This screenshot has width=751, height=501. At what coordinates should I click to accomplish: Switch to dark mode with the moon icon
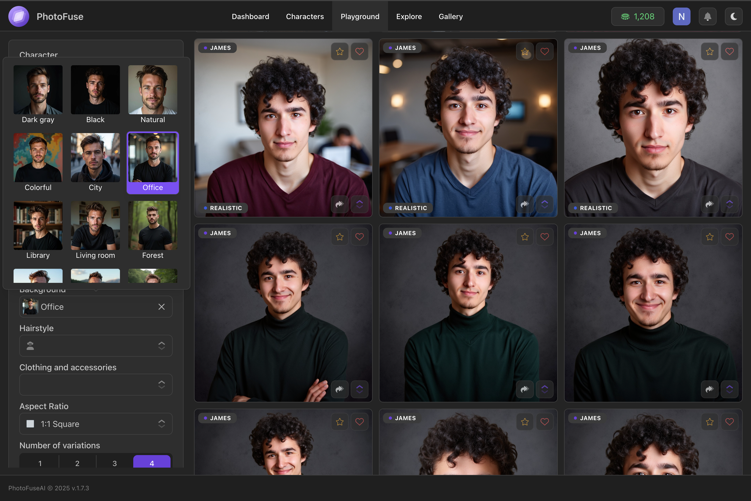point(734,16)
